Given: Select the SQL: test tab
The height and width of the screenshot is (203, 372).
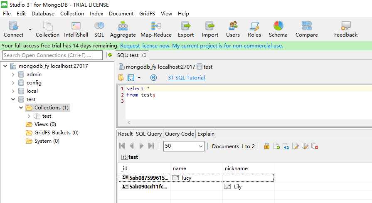Looking at the screenshot, I should click(x=128, y=55).
